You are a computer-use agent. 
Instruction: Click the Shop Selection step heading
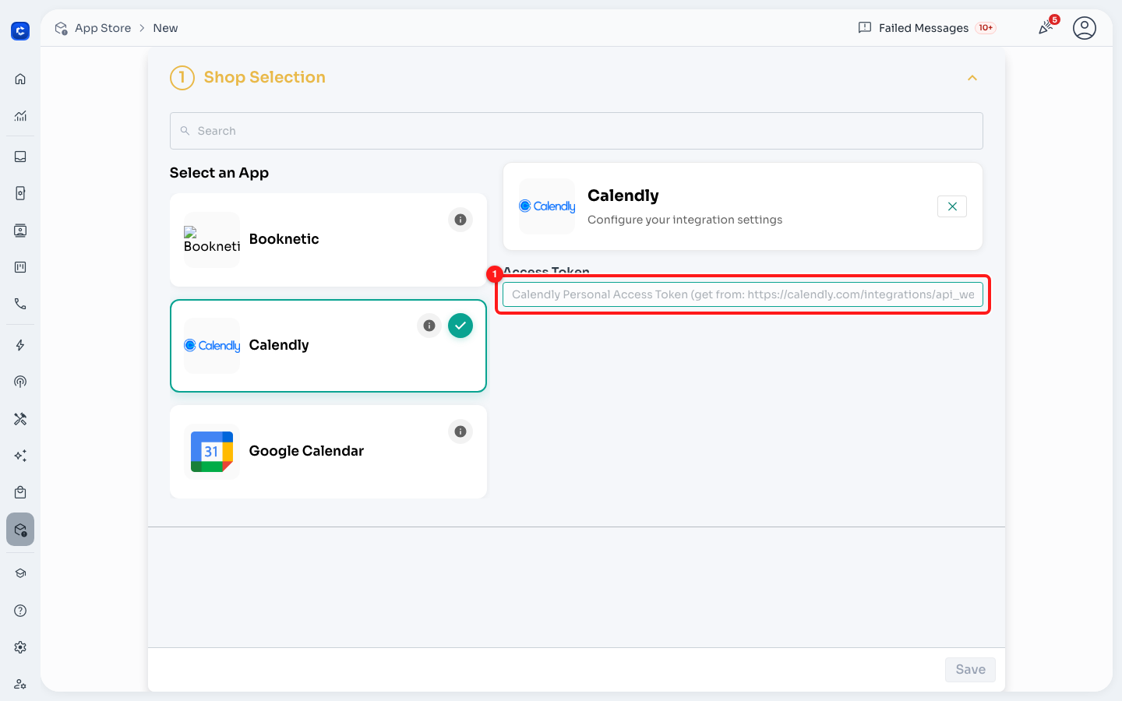click(265, 77)
